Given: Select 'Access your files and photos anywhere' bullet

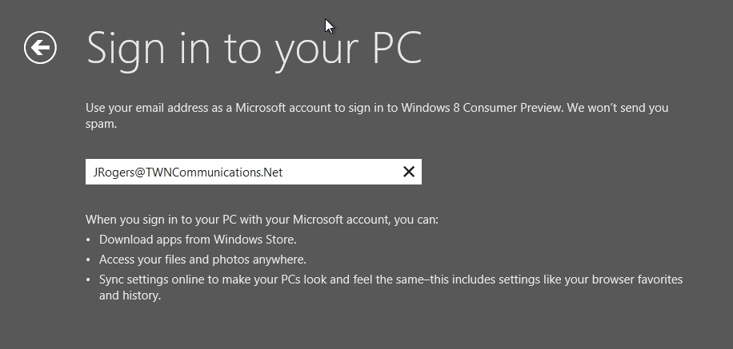Looking at the screenshot, I should point(203,260).
